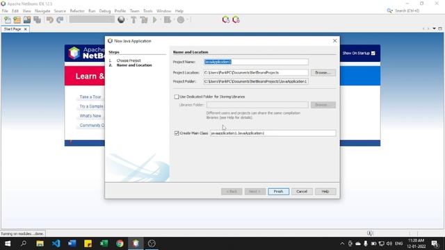Image resolution: width=445 pixels, height=250 pixels.
Task: Open Windows taskbar search
Action: pos(24,244)
